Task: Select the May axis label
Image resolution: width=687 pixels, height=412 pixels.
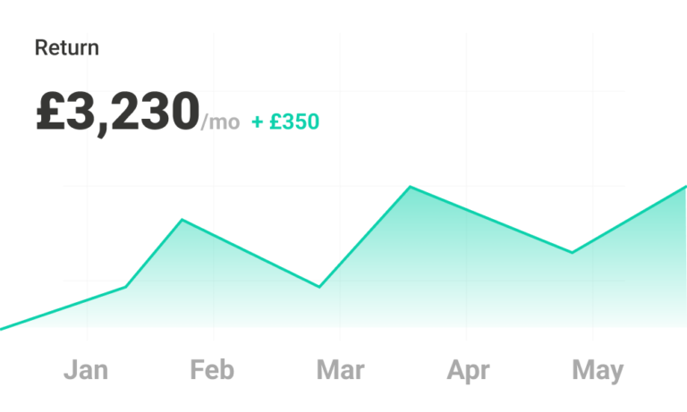Action: (598, 371)
